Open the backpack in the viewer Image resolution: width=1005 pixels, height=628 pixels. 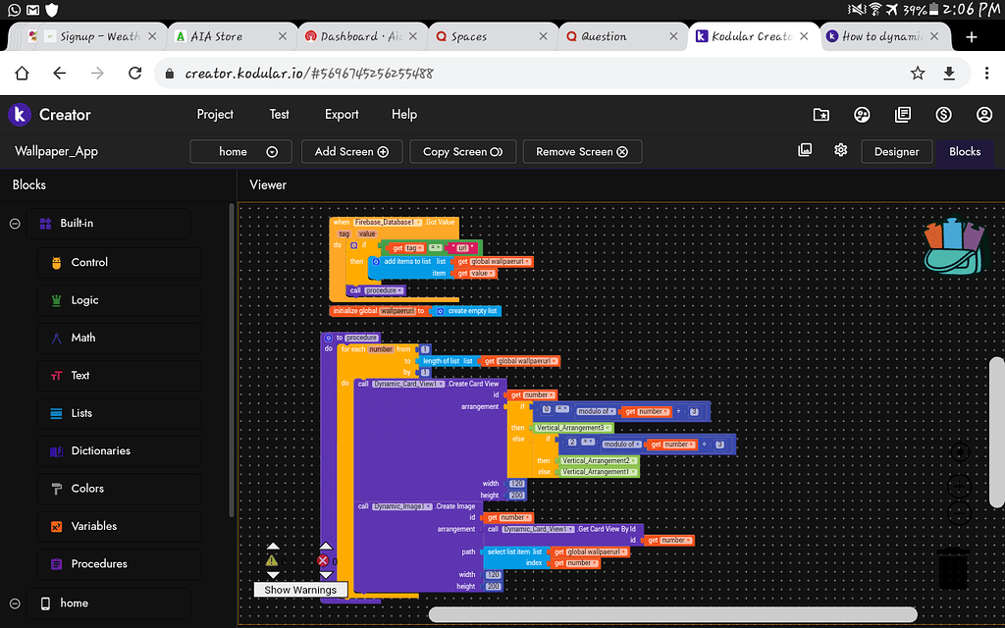coord(954,246)
